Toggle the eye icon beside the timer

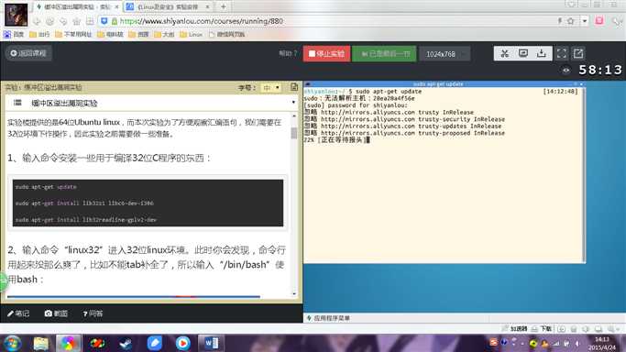click(566, 71)
